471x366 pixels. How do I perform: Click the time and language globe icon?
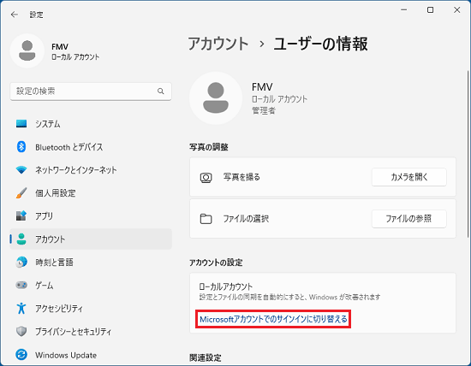point(21,263)
